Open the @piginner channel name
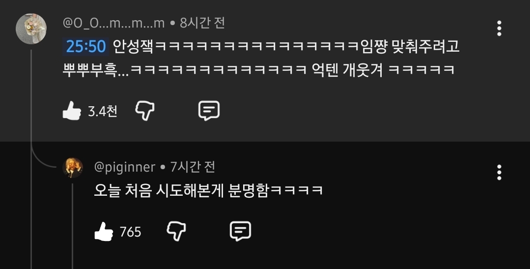 125,167
